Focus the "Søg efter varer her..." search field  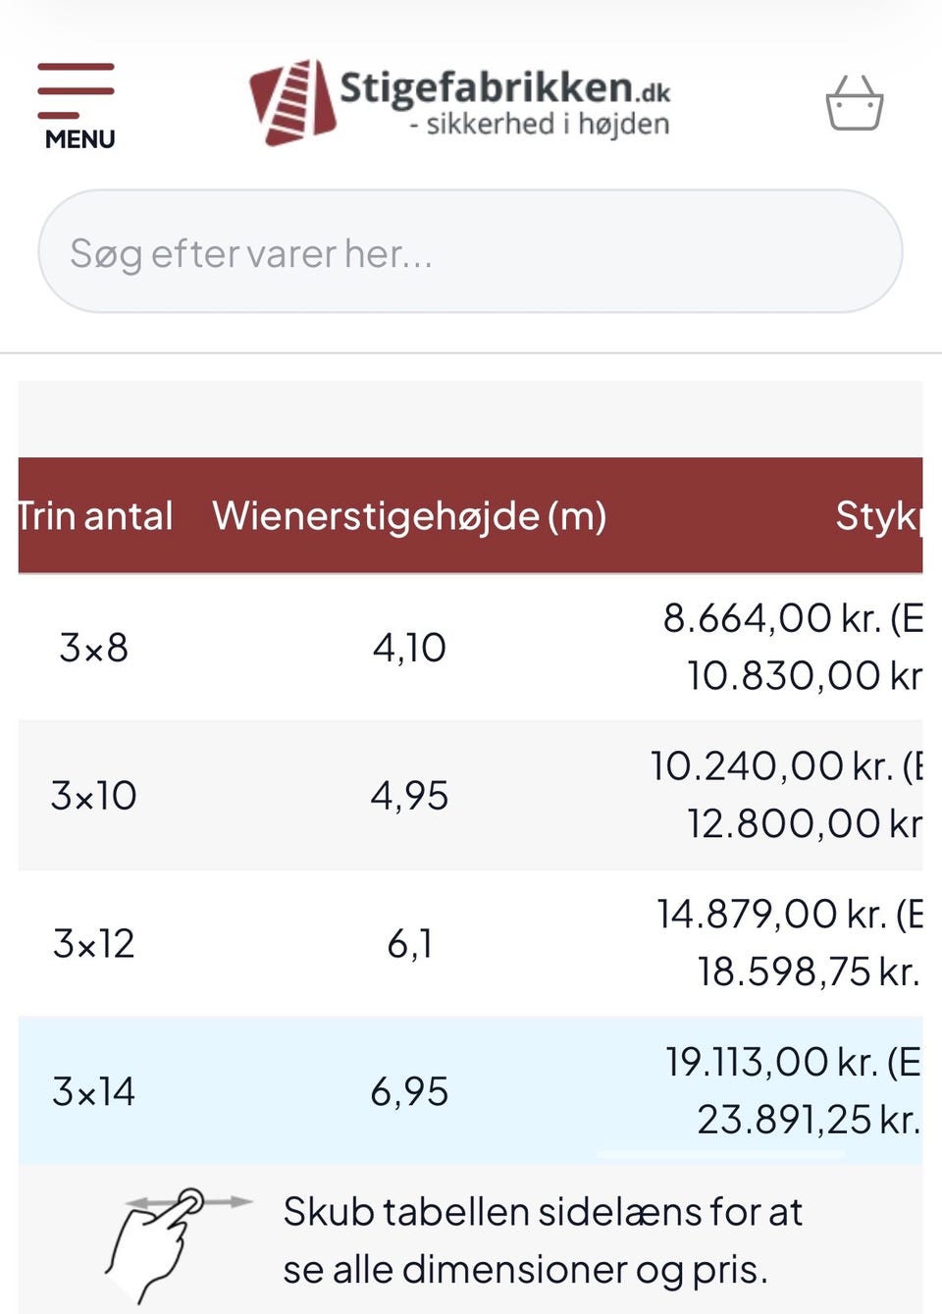pos(469,252)
